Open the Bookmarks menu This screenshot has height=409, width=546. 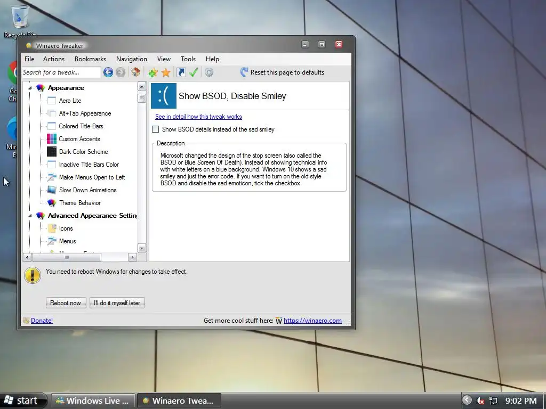[x=90, y=59]
